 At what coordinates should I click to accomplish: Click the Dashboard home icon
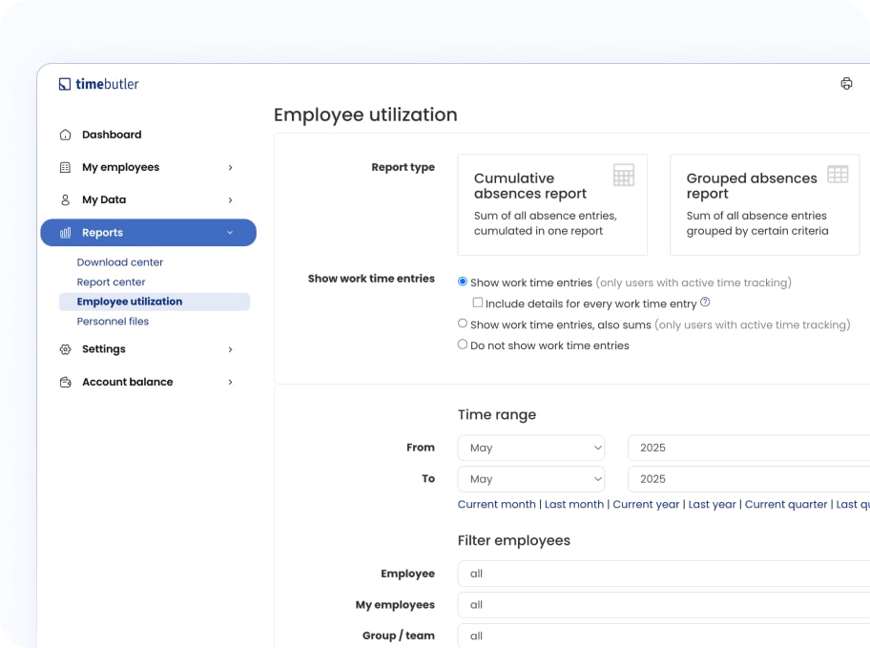click(x=65, y=135)
